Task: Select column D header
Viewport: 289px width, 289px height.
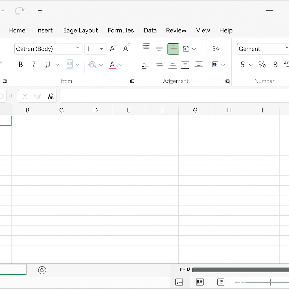Action: pos(95,110)
